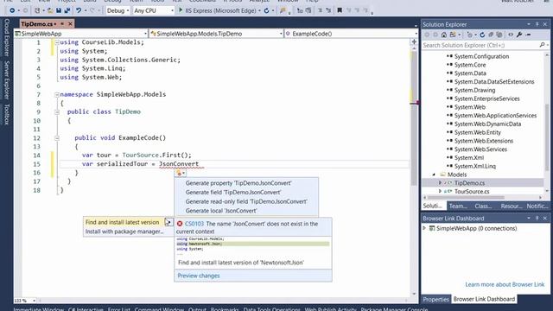This screenshot has height=311, width=553.
Task: Toggle Show All Files in Solution Explorer
Action: pos(499,35)
